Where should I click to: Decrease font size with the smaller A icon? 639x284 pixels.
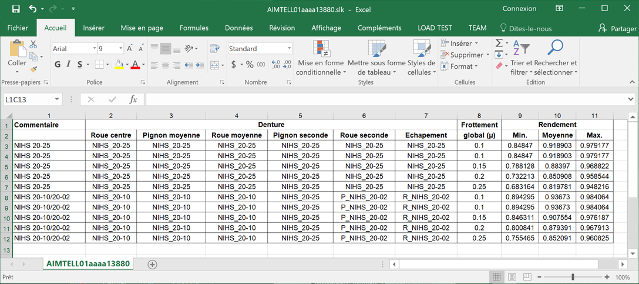[141, 49]
